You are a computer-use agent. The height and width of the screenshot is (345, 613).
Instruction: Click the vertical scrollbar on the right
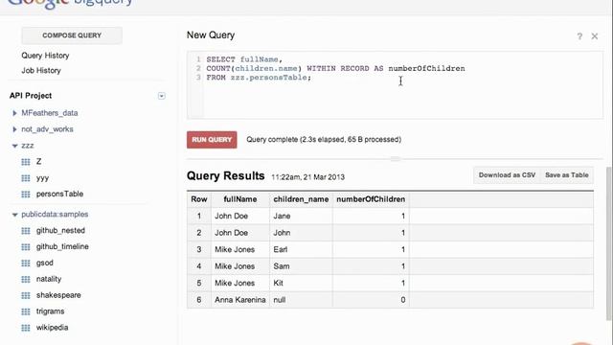[608, 242]
